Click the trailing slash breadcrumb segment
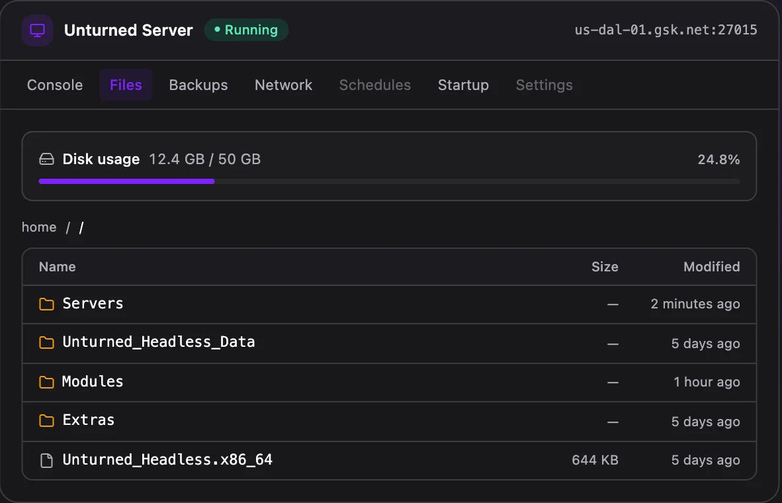Screen dimensions: 782x503 point(81,228)
